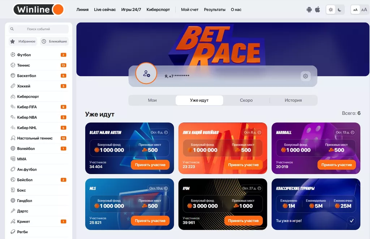This screenshot has width=370, height=239.
Task: Open Киберспорт in the top menu
Action: tap(158, 10)
